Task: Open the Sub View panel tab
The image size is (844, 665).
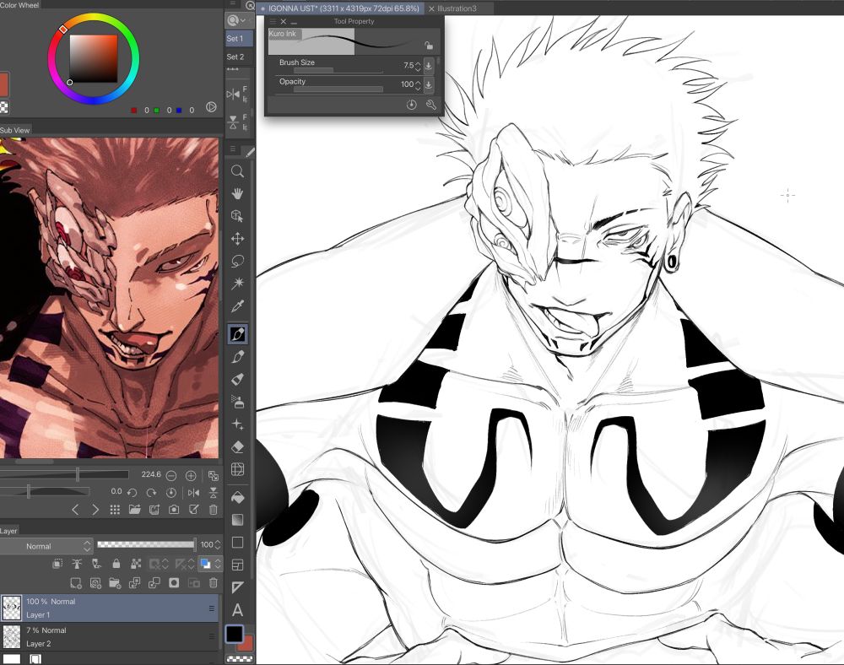Action: [15, 130]
